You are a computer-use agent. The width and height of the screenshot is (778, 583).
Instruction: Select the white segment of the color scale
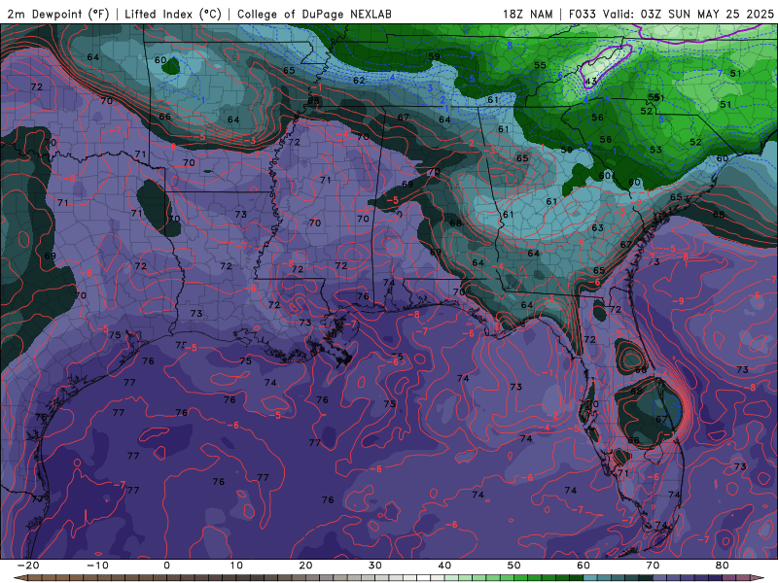(x=424, y=578)
